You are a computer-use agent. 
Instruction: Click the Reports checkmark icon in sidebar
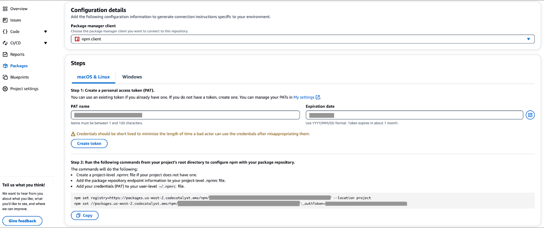coord(5,54)
